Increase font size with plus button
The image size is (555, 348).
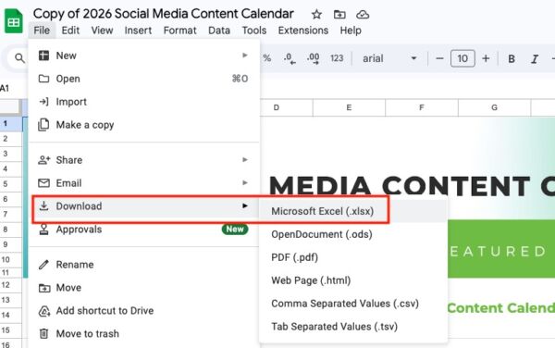click(x=486, y=58)
